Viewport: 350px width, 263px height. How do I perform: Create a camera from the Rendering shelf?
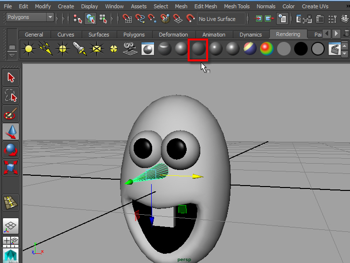(130, 49)
